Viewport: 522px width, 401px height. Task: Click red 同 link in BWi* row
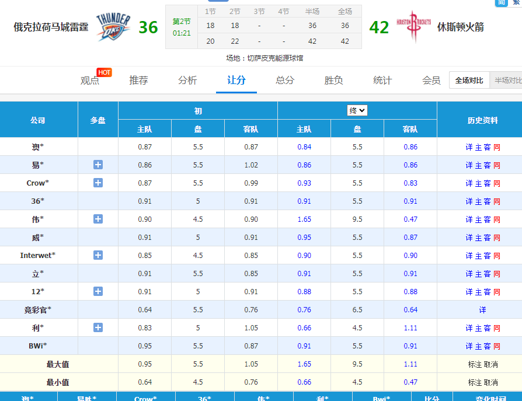pyautogui.click(x=497, y=347)
